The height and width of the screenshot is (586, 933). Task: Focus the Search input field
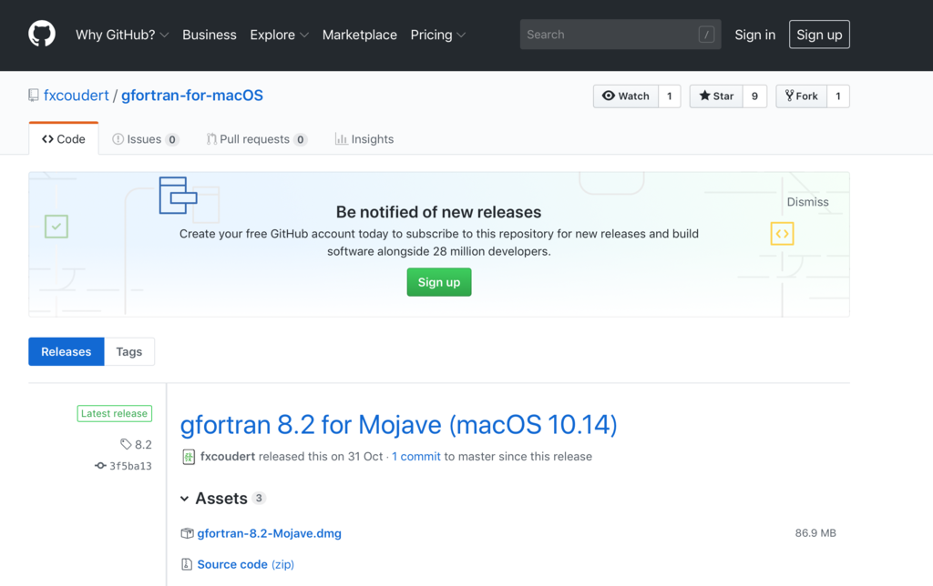coord(620,35)
